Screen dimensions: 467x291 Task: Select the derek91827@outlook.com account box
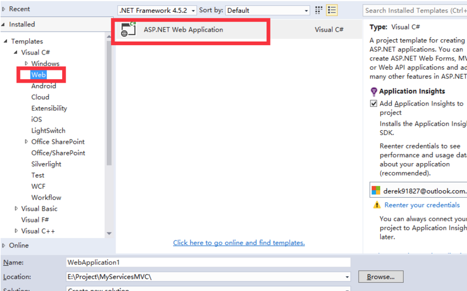pos(418,190)
